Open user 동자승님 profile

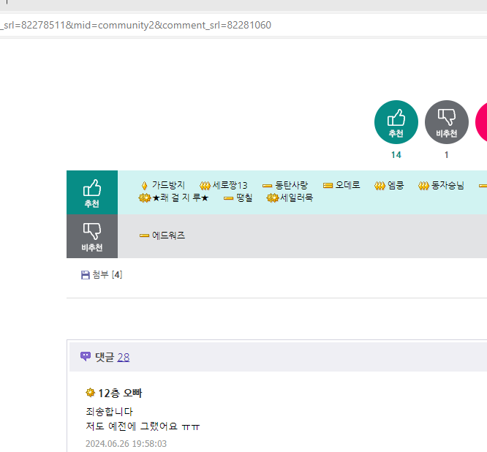coord(448,186)
